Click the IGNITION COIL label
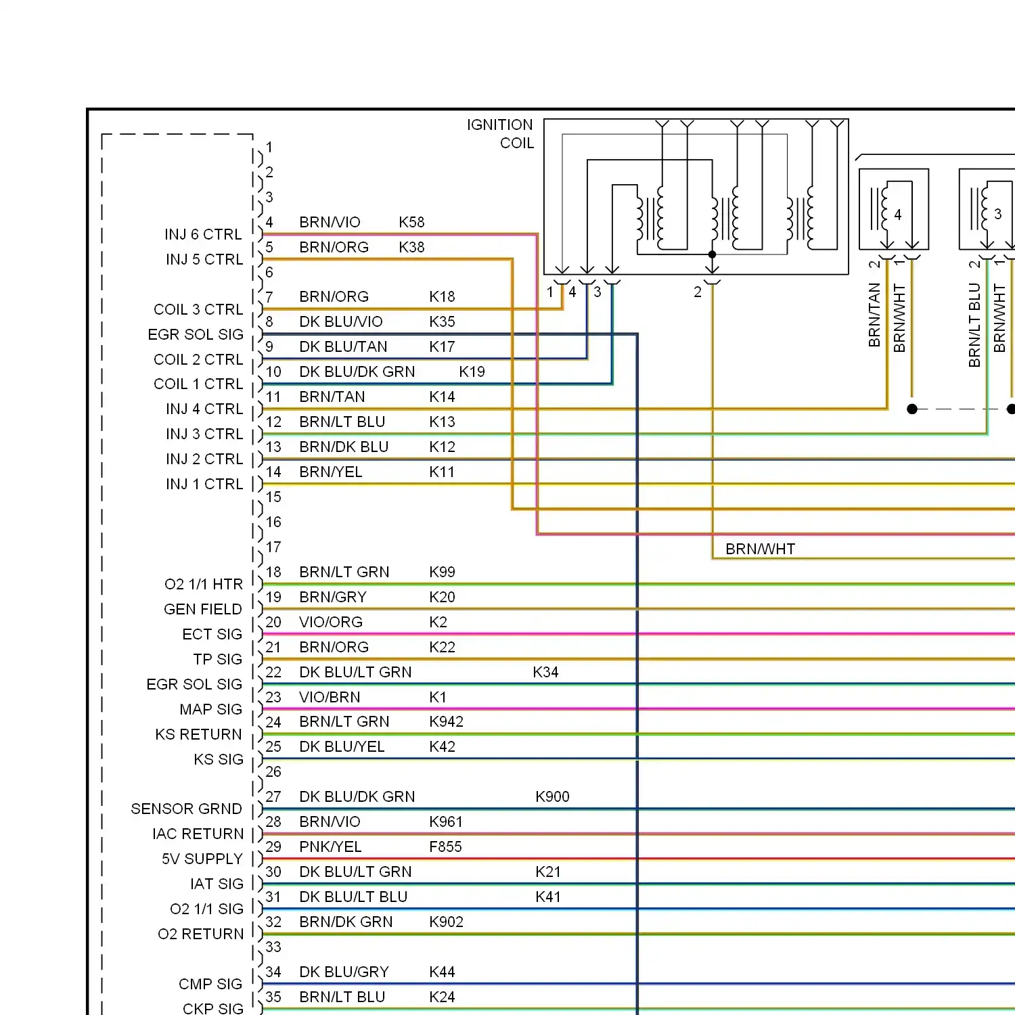1015x1015 pixels. (500, 134)
